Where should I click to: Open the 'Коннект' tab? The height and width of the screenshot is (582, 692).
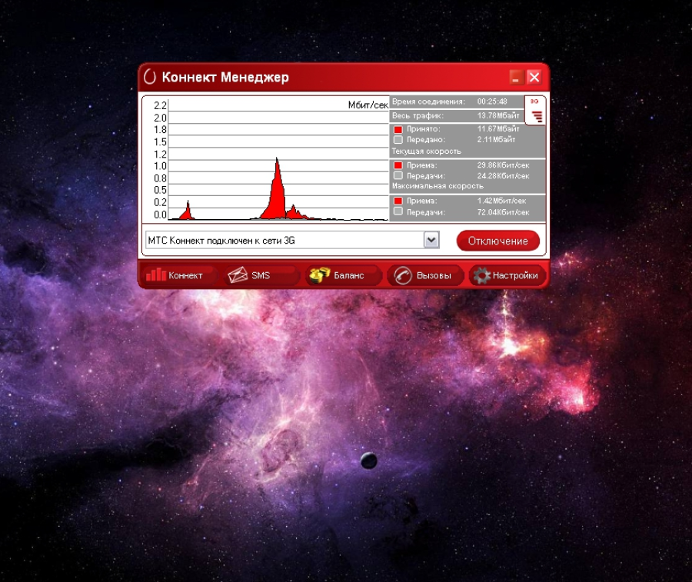179,275
